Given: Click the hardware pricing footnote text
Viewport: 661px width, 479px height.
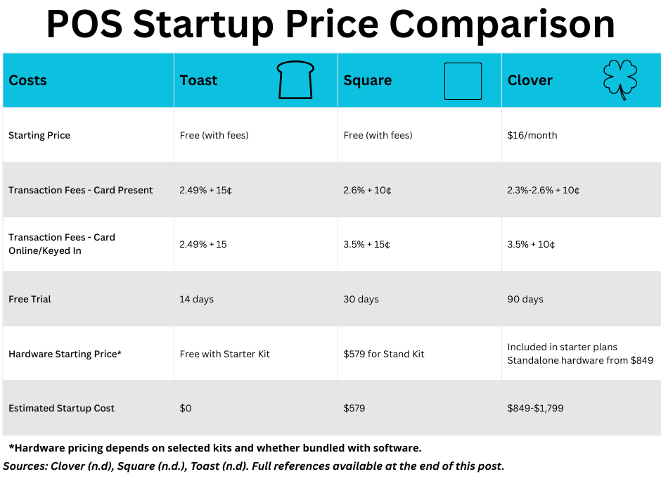Looking at the screenshot, I should click(215, 448).
